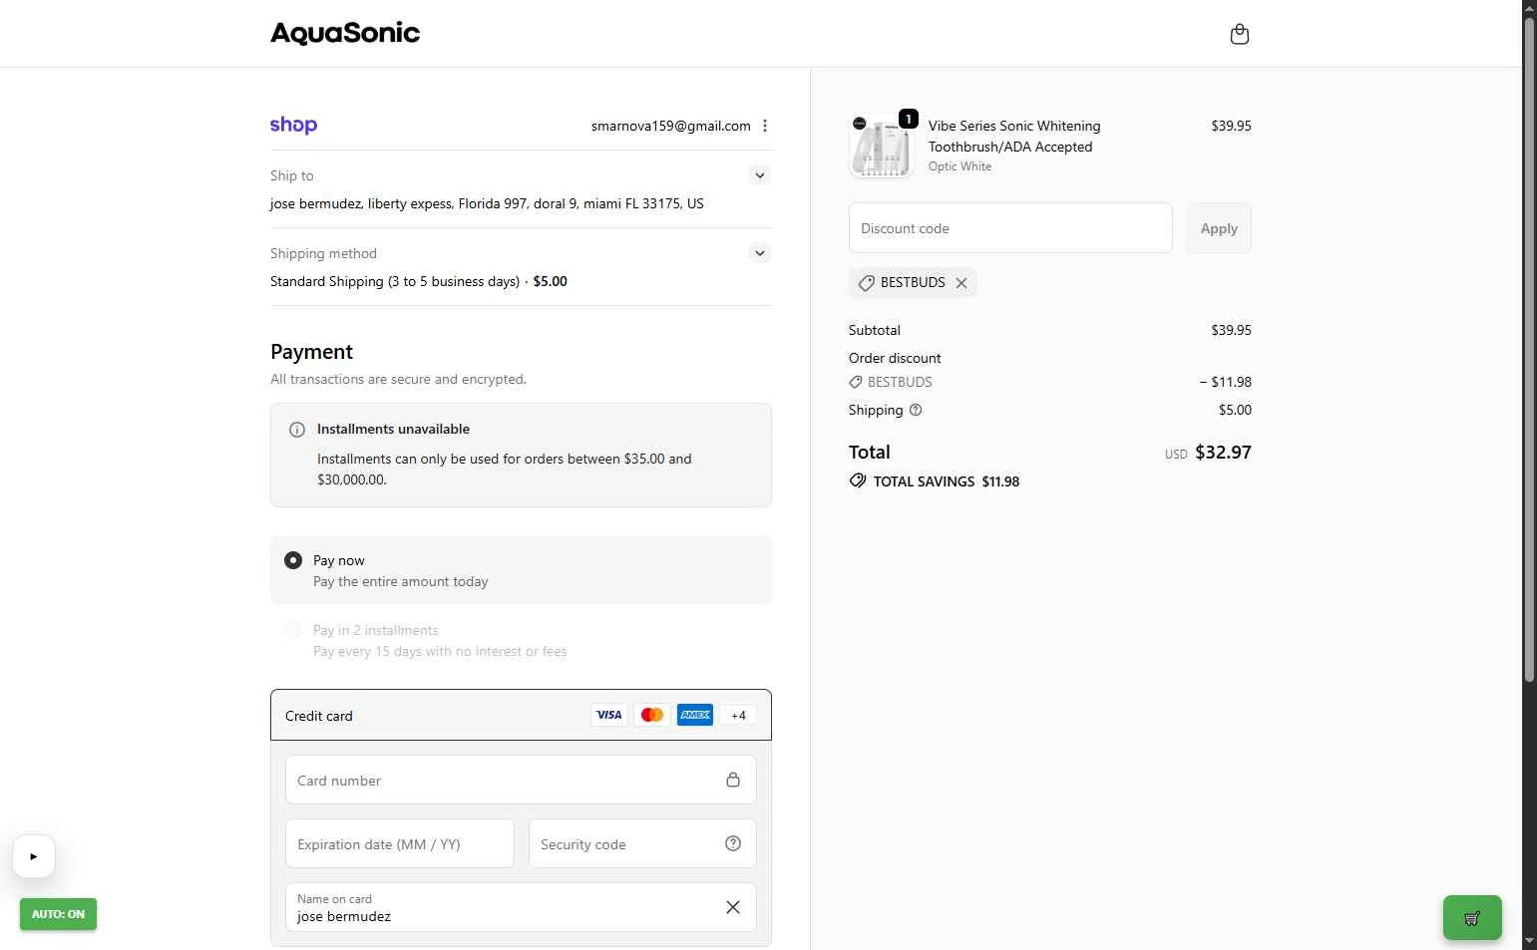The image size is (1537, 950).
Task: Click the toothbrush product thumbnail
Action: [882, 147]
